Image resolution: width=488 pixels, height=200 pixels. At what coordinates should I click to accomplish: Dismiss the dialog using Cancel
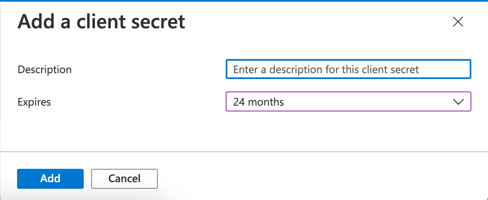pos(124,179)
